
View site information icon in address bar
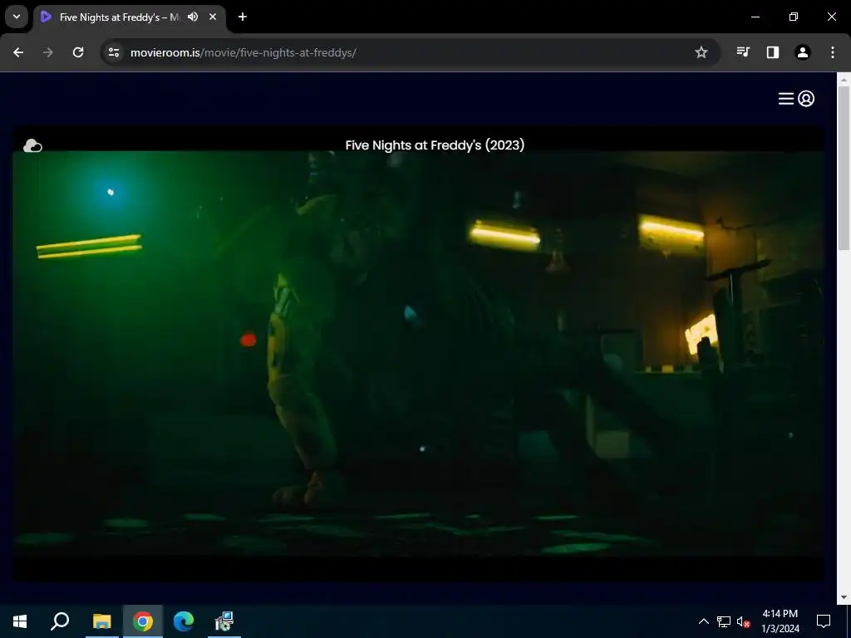[x=113, y=52]
